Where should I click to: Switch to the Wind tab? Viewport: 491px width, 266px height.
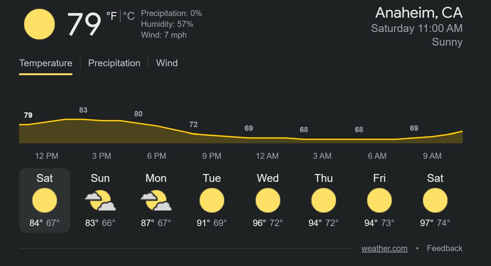167,63
